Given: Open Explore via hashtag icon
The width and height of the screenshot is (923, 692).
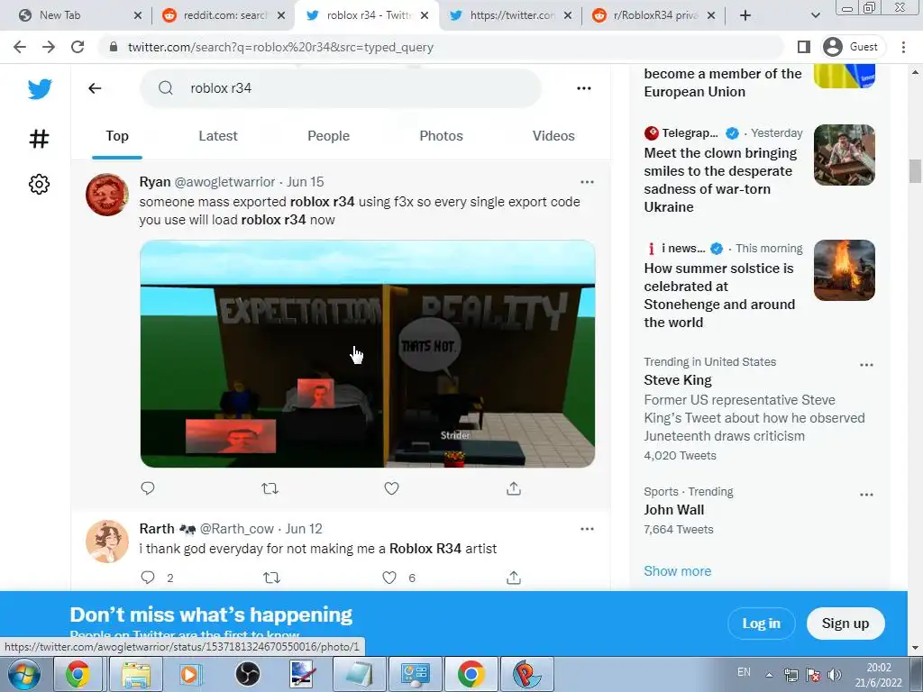Looking at the screenshot, I should pos(40,139).
